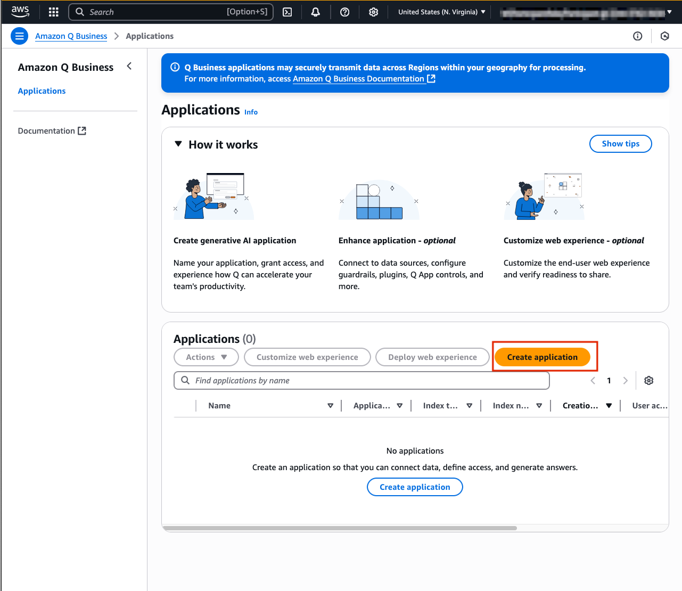Collapse the How it works section

click(x=178, y=144)
